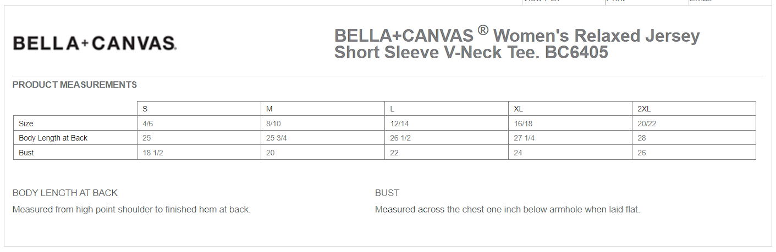Click the BUST description heading below table
Image resolution: width=776 pixels, height=252 pixels.
387,193
